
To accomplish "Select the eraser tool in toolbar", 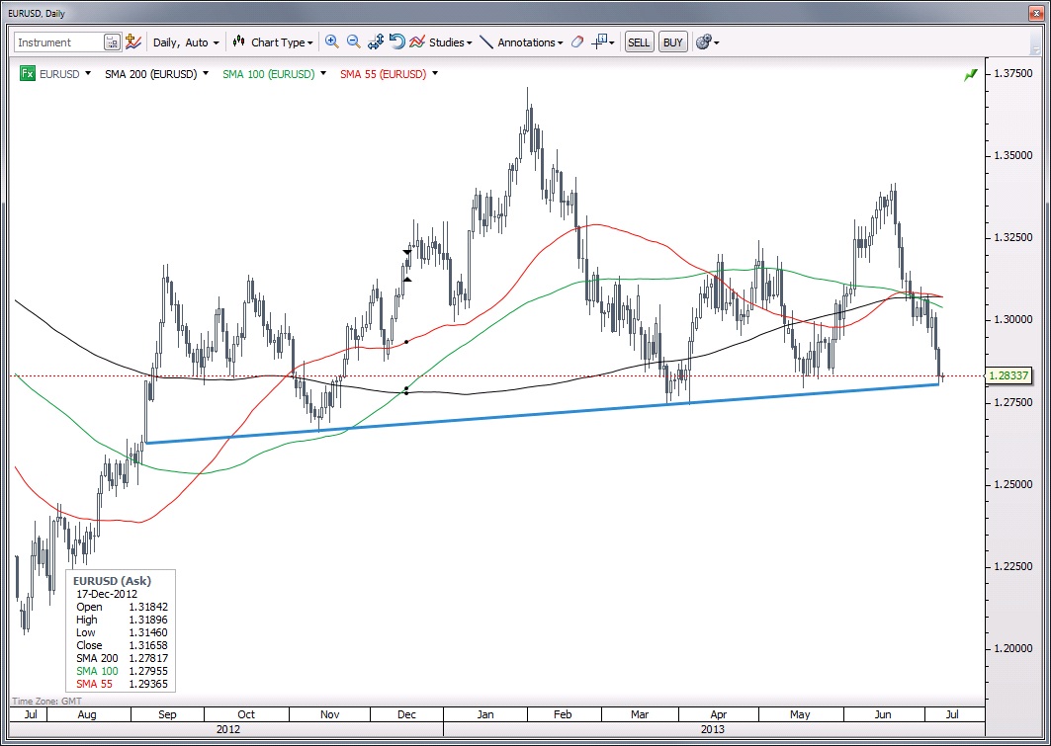I will click(x=577, y=42).
